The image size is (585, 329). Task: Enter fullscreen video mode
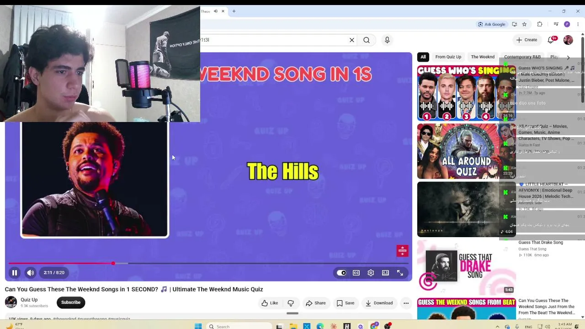point(400,273)
